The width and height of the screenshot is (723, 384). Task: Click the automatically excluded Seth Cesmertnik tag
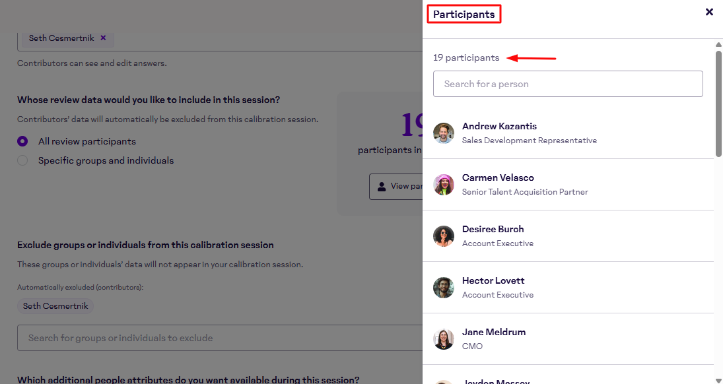[x=55, y=306]
